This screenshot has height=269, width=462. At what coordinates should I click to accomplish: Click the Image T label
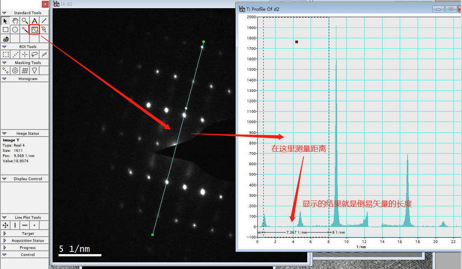coord(11,140)
